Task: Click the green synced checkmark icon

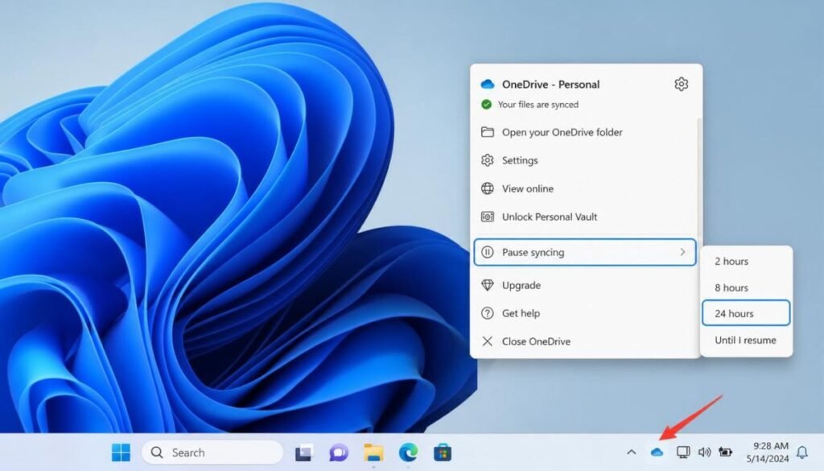Action: click(486, 105)
